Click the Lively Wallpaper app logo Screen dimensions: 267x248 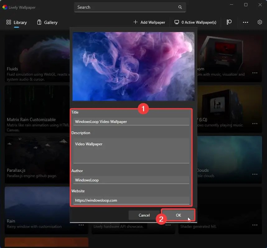[5, 7]
